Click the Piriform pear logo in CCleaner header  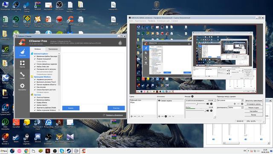point(120,43)
